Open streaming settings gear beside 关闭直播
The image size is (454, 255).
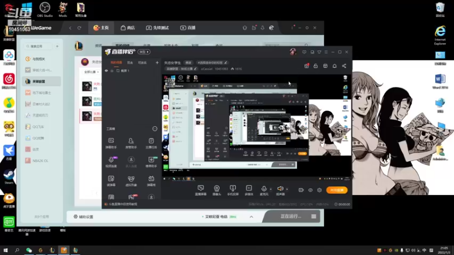click(320, 190)
